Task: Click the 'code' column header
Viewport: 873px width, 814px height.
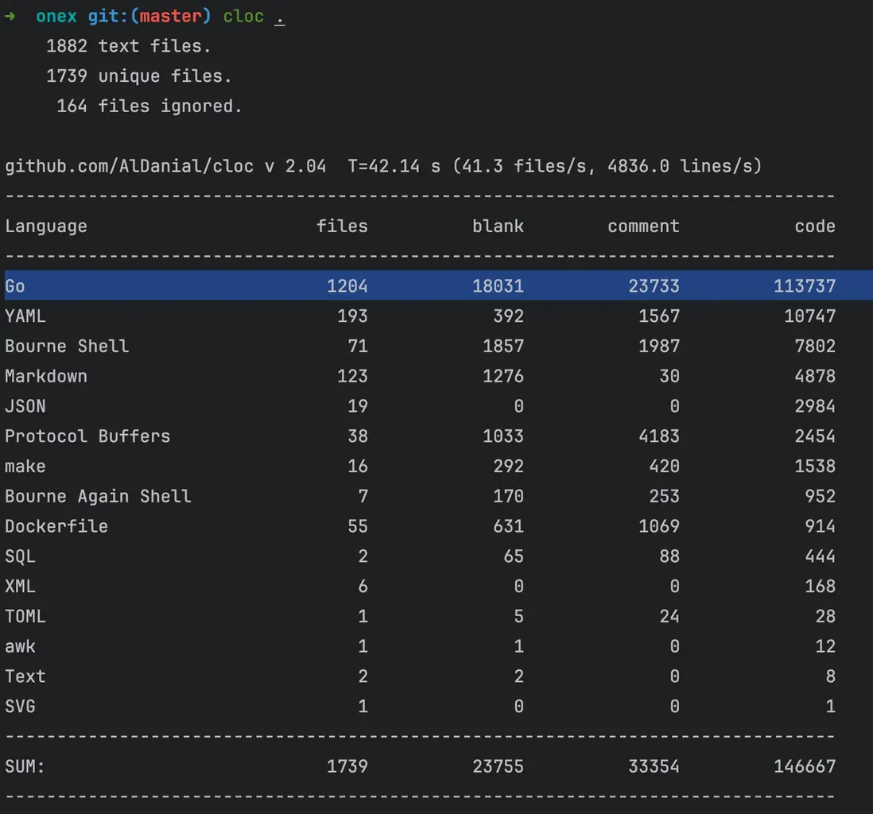Action: 815,227
